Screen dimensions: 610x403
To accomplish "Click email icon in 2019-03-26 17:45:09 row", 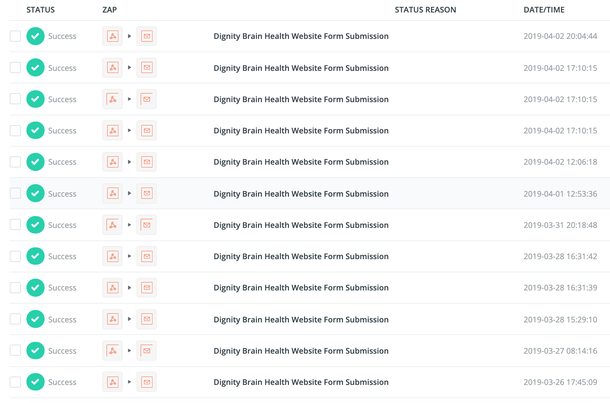I will 147,382.
